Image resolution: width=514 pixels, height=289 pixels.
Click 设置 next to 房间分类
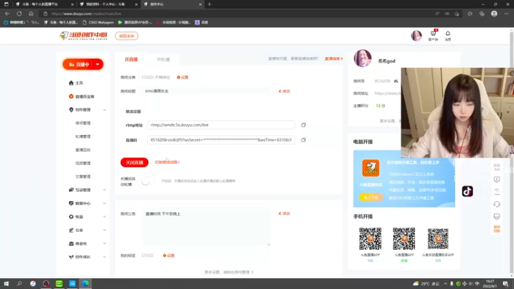pos(182,77)
